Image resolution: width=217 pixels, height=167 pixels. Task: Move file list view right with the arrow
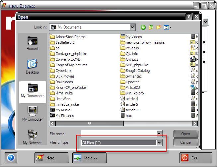tap(195, 124)
